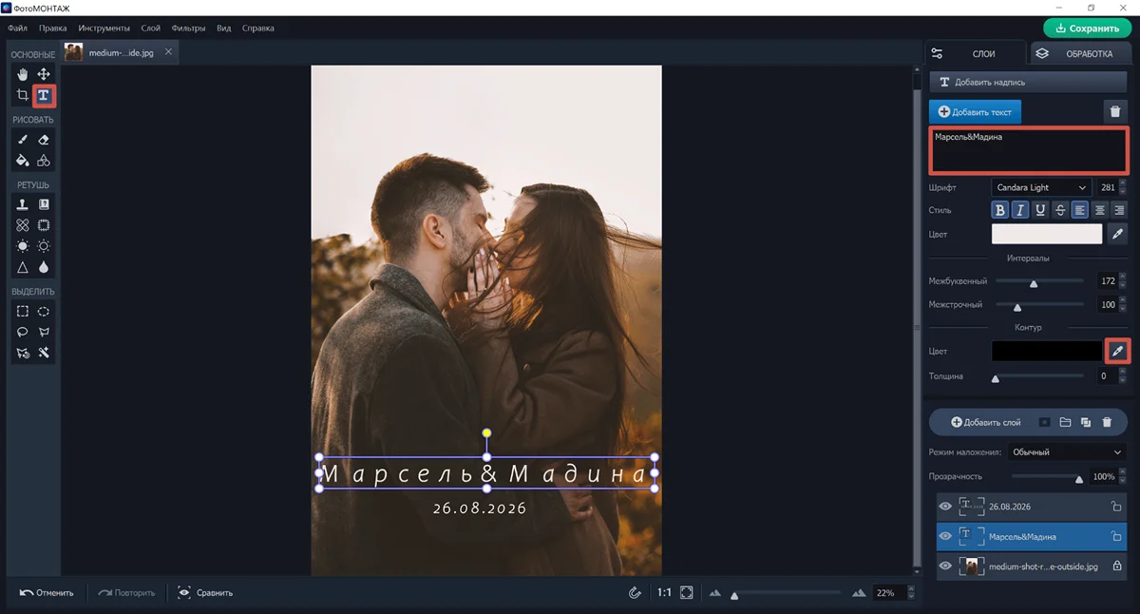1140x614 pixels.
Task: Delete text with trash icon
Action: point(1115,112)
